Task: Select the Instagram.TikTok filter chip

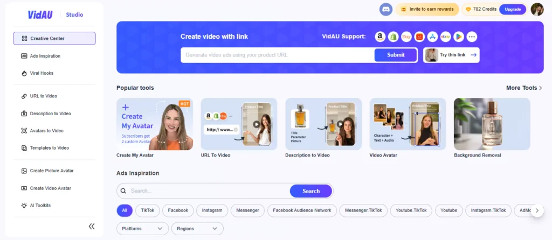Action: tap(488, 210)
